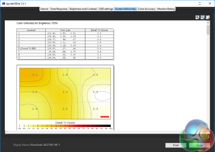Screen dimensions: 215x152
Task: Click the horizontal scrollbar left arrow
Action: [7, 132]
